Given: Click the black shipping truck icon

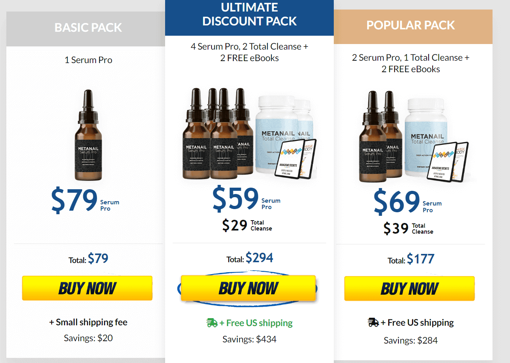Looking at the screenshot, I should pos(373,323).
